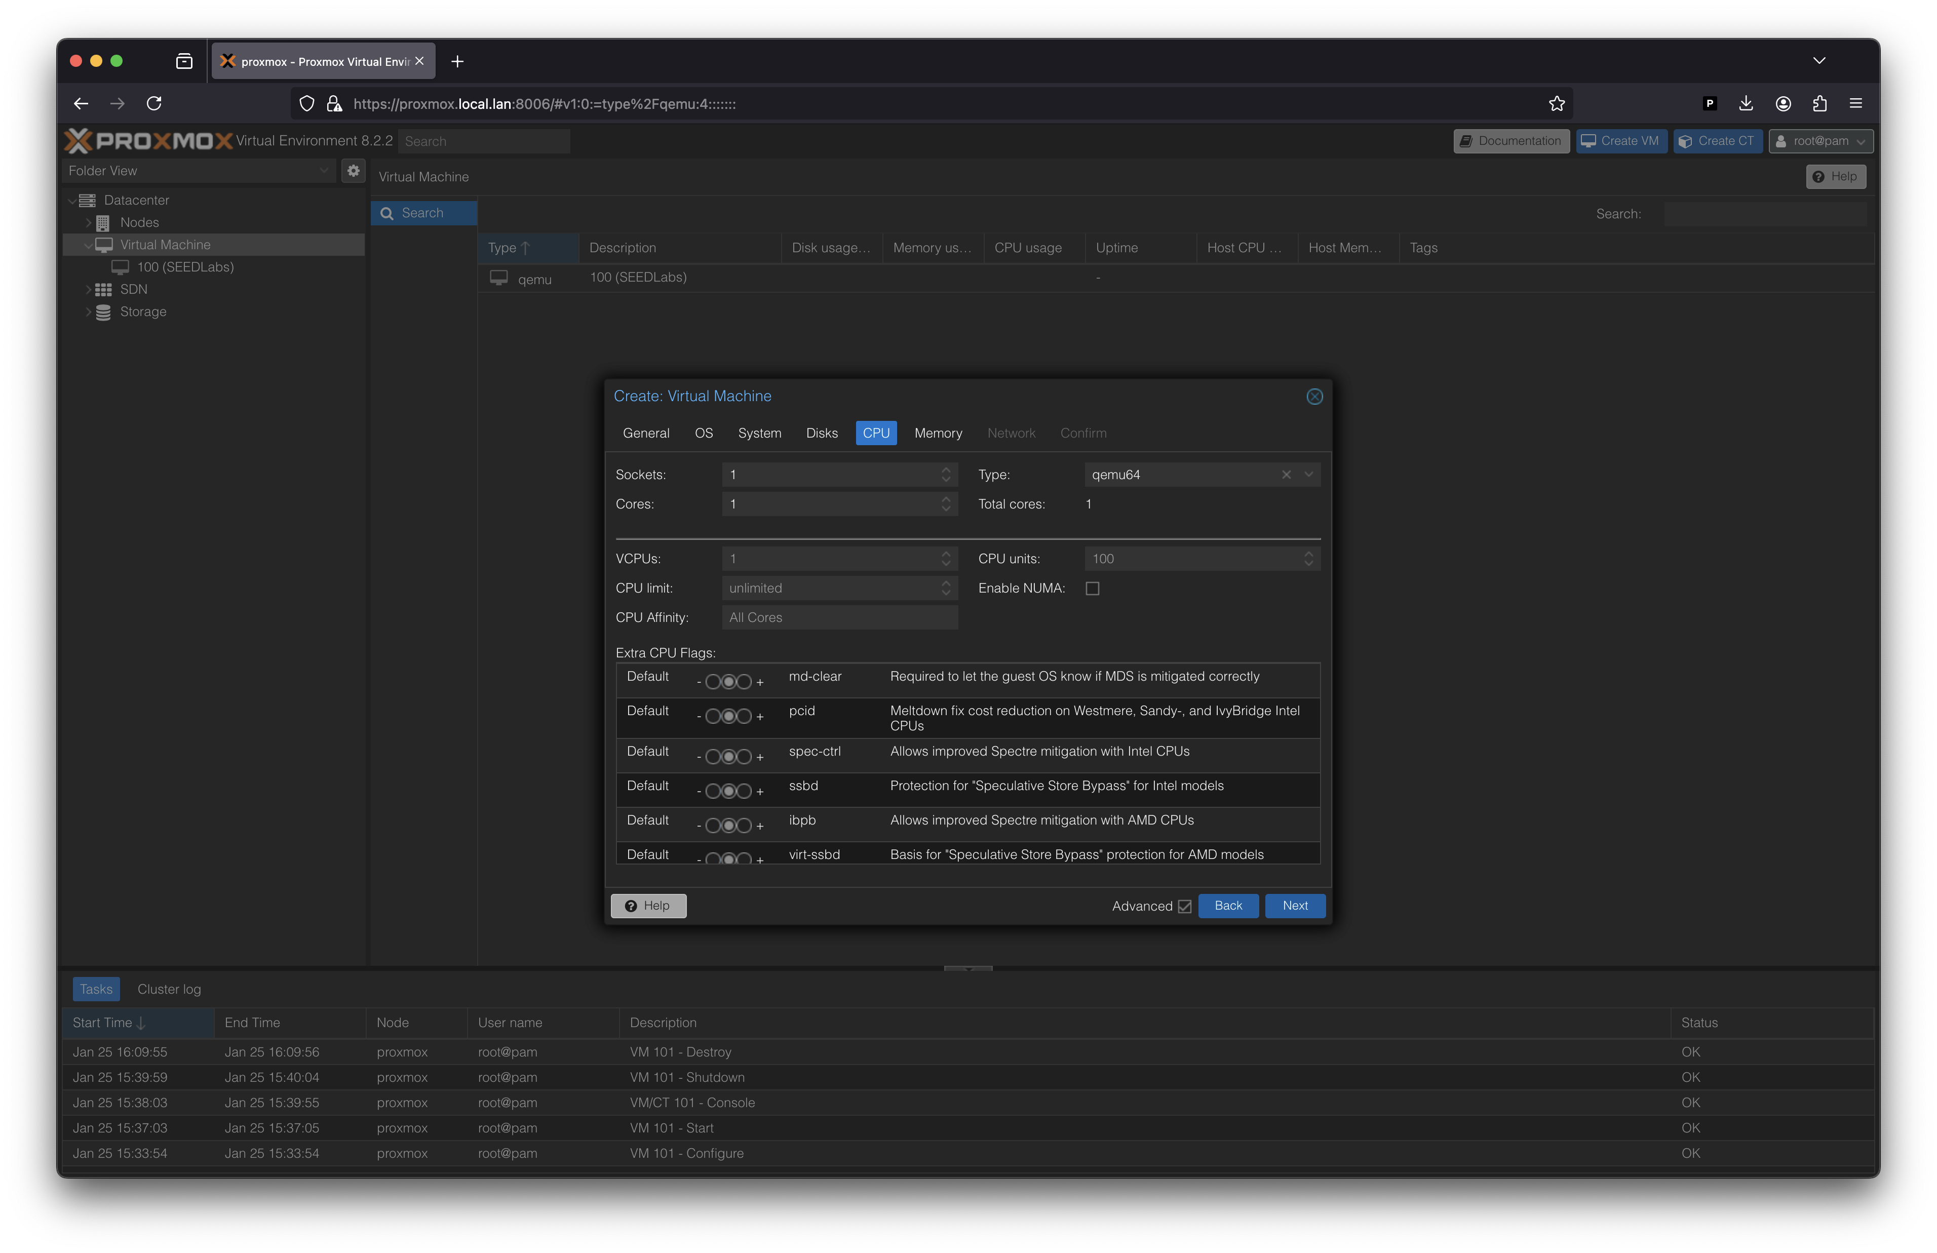1937x1253 pixels.
Task: Click the gear settings icon beside Folder View
Action: 353,171
